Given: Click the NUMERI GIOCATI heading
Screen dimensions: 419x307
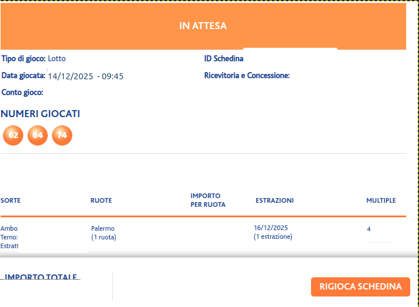Looking at the screenshot, I should 40,114.
